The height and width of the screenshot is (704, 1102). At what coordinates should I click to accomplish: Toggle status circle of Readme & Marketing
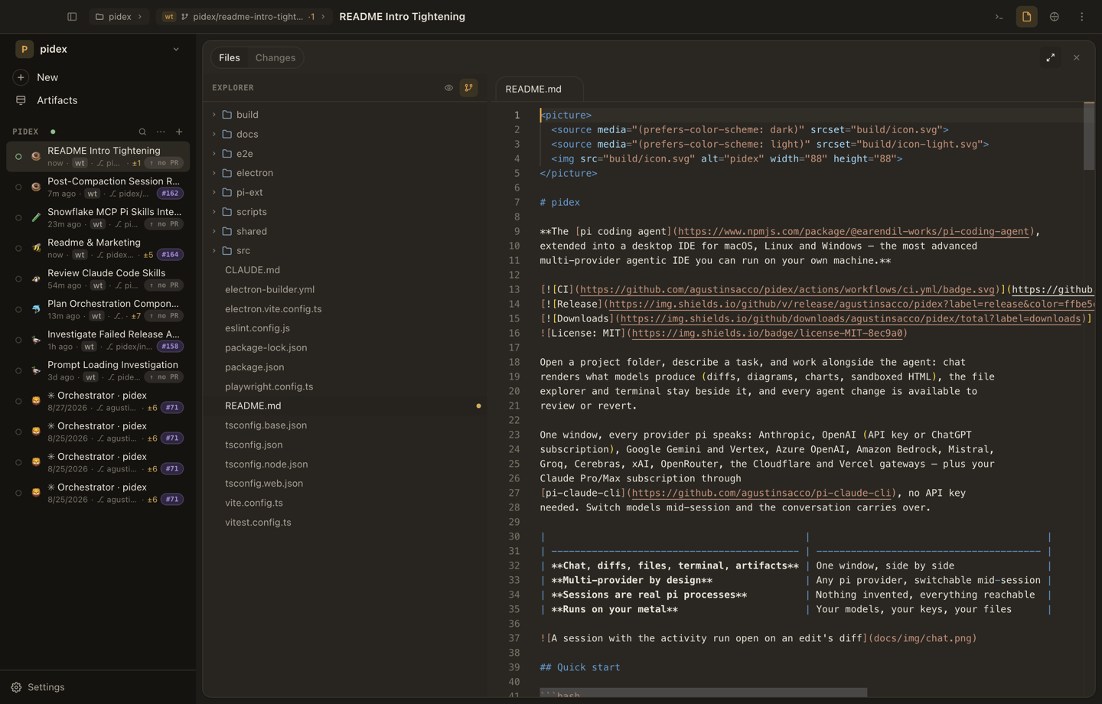(x=18, y=248)
